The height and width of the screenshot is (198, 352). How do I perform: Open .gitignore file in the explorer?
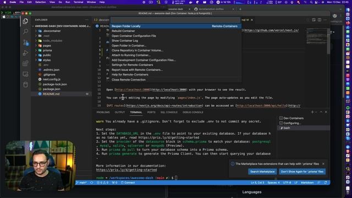61,75
